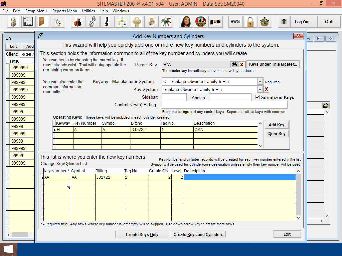This screenshot has height=256, width=342.
Task: Open the Reports Menu
Action: 64,11
